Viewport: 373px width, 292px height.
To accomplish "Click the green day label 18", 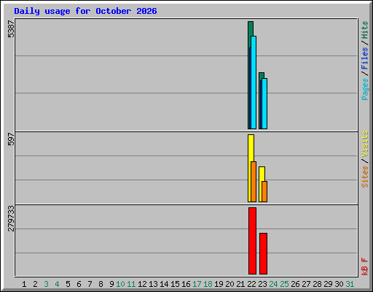I will pyautogui.click(x=208, y=284).
